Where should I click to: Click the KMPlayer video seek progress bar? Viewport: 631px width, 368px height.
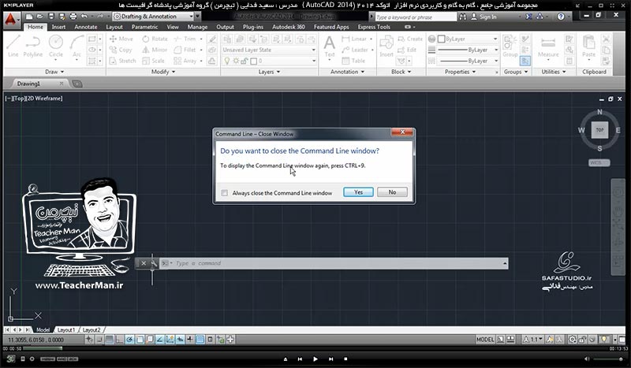coord(315,348)
